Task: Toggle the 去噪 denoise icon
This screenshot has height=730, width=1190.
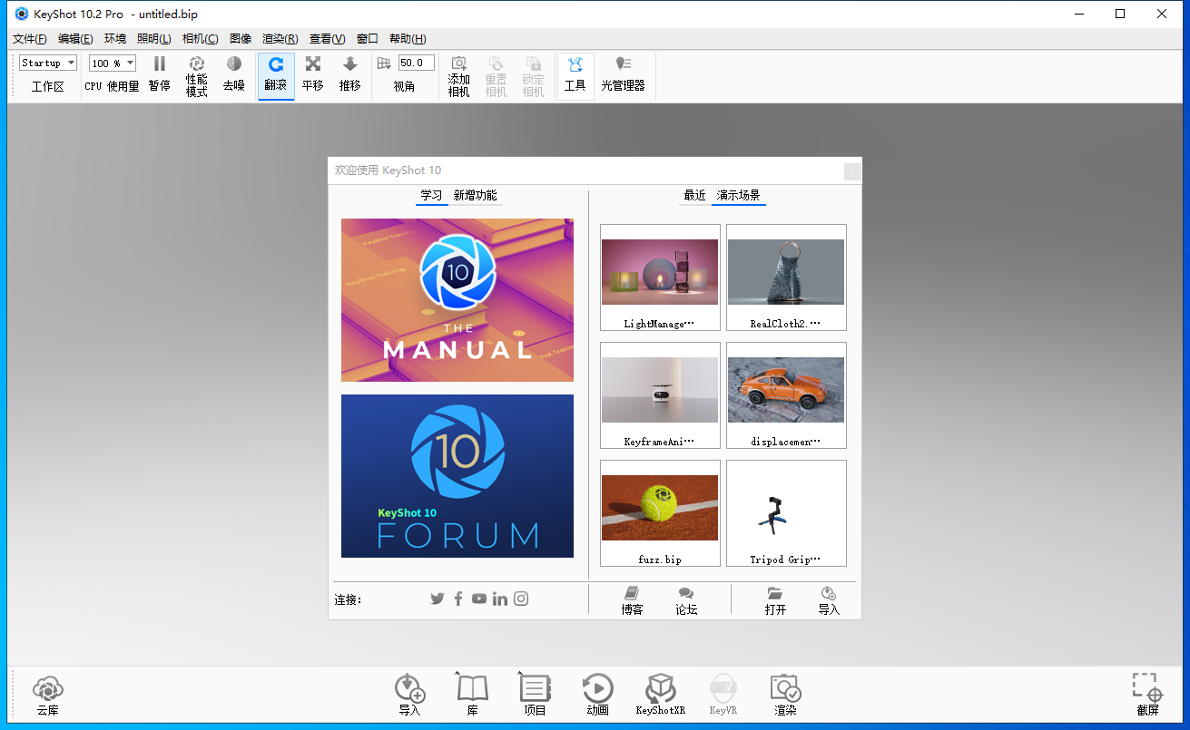Action: 234,64
